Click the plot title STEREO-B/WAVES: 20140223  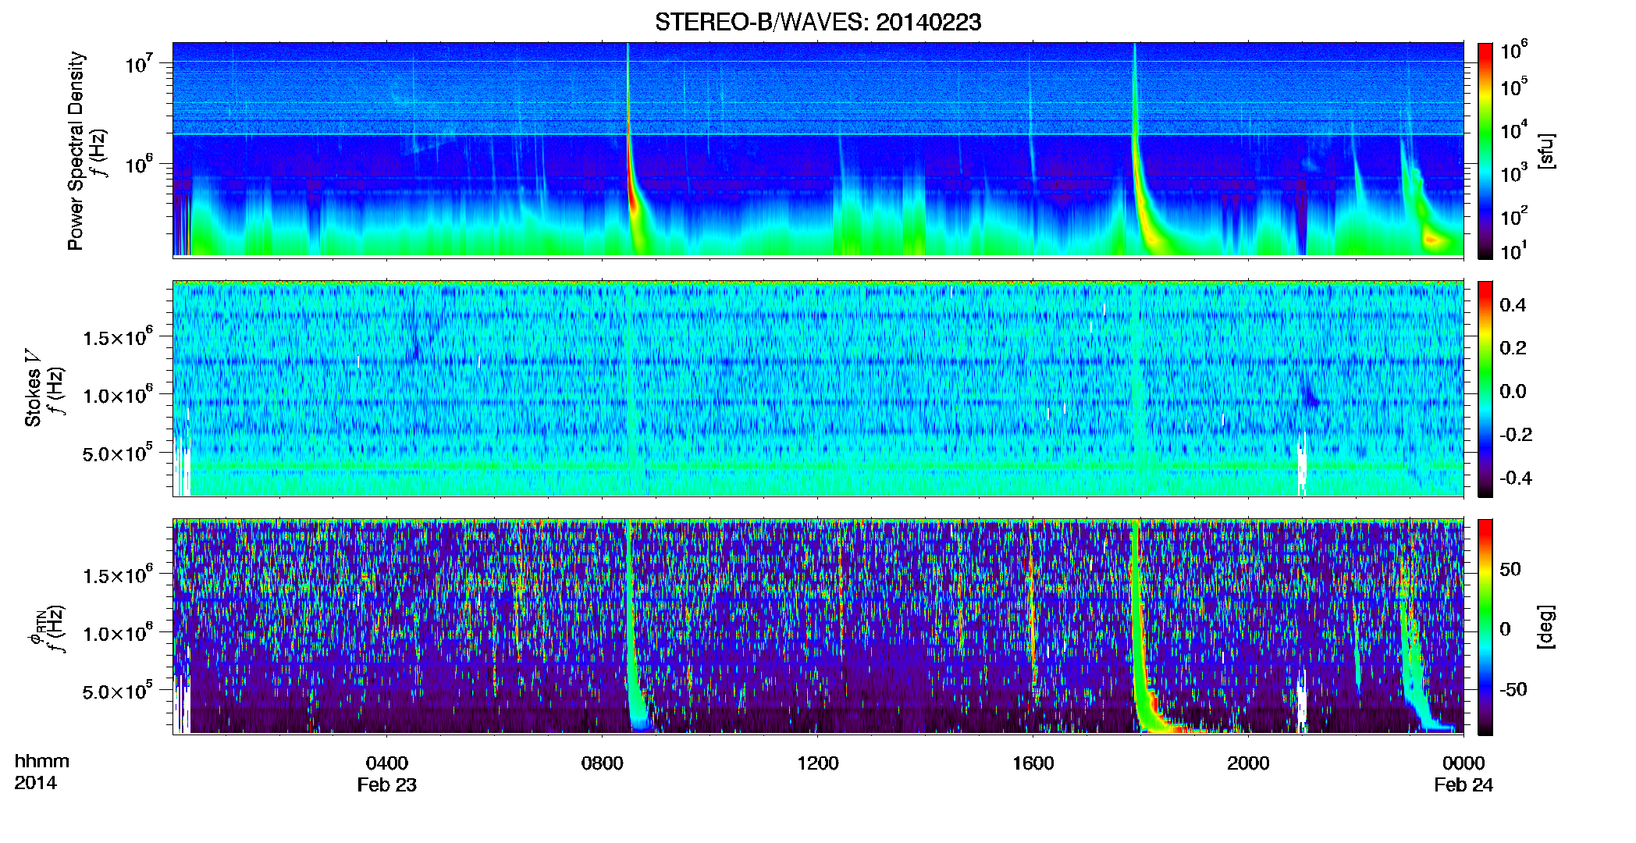coord(817,22)
